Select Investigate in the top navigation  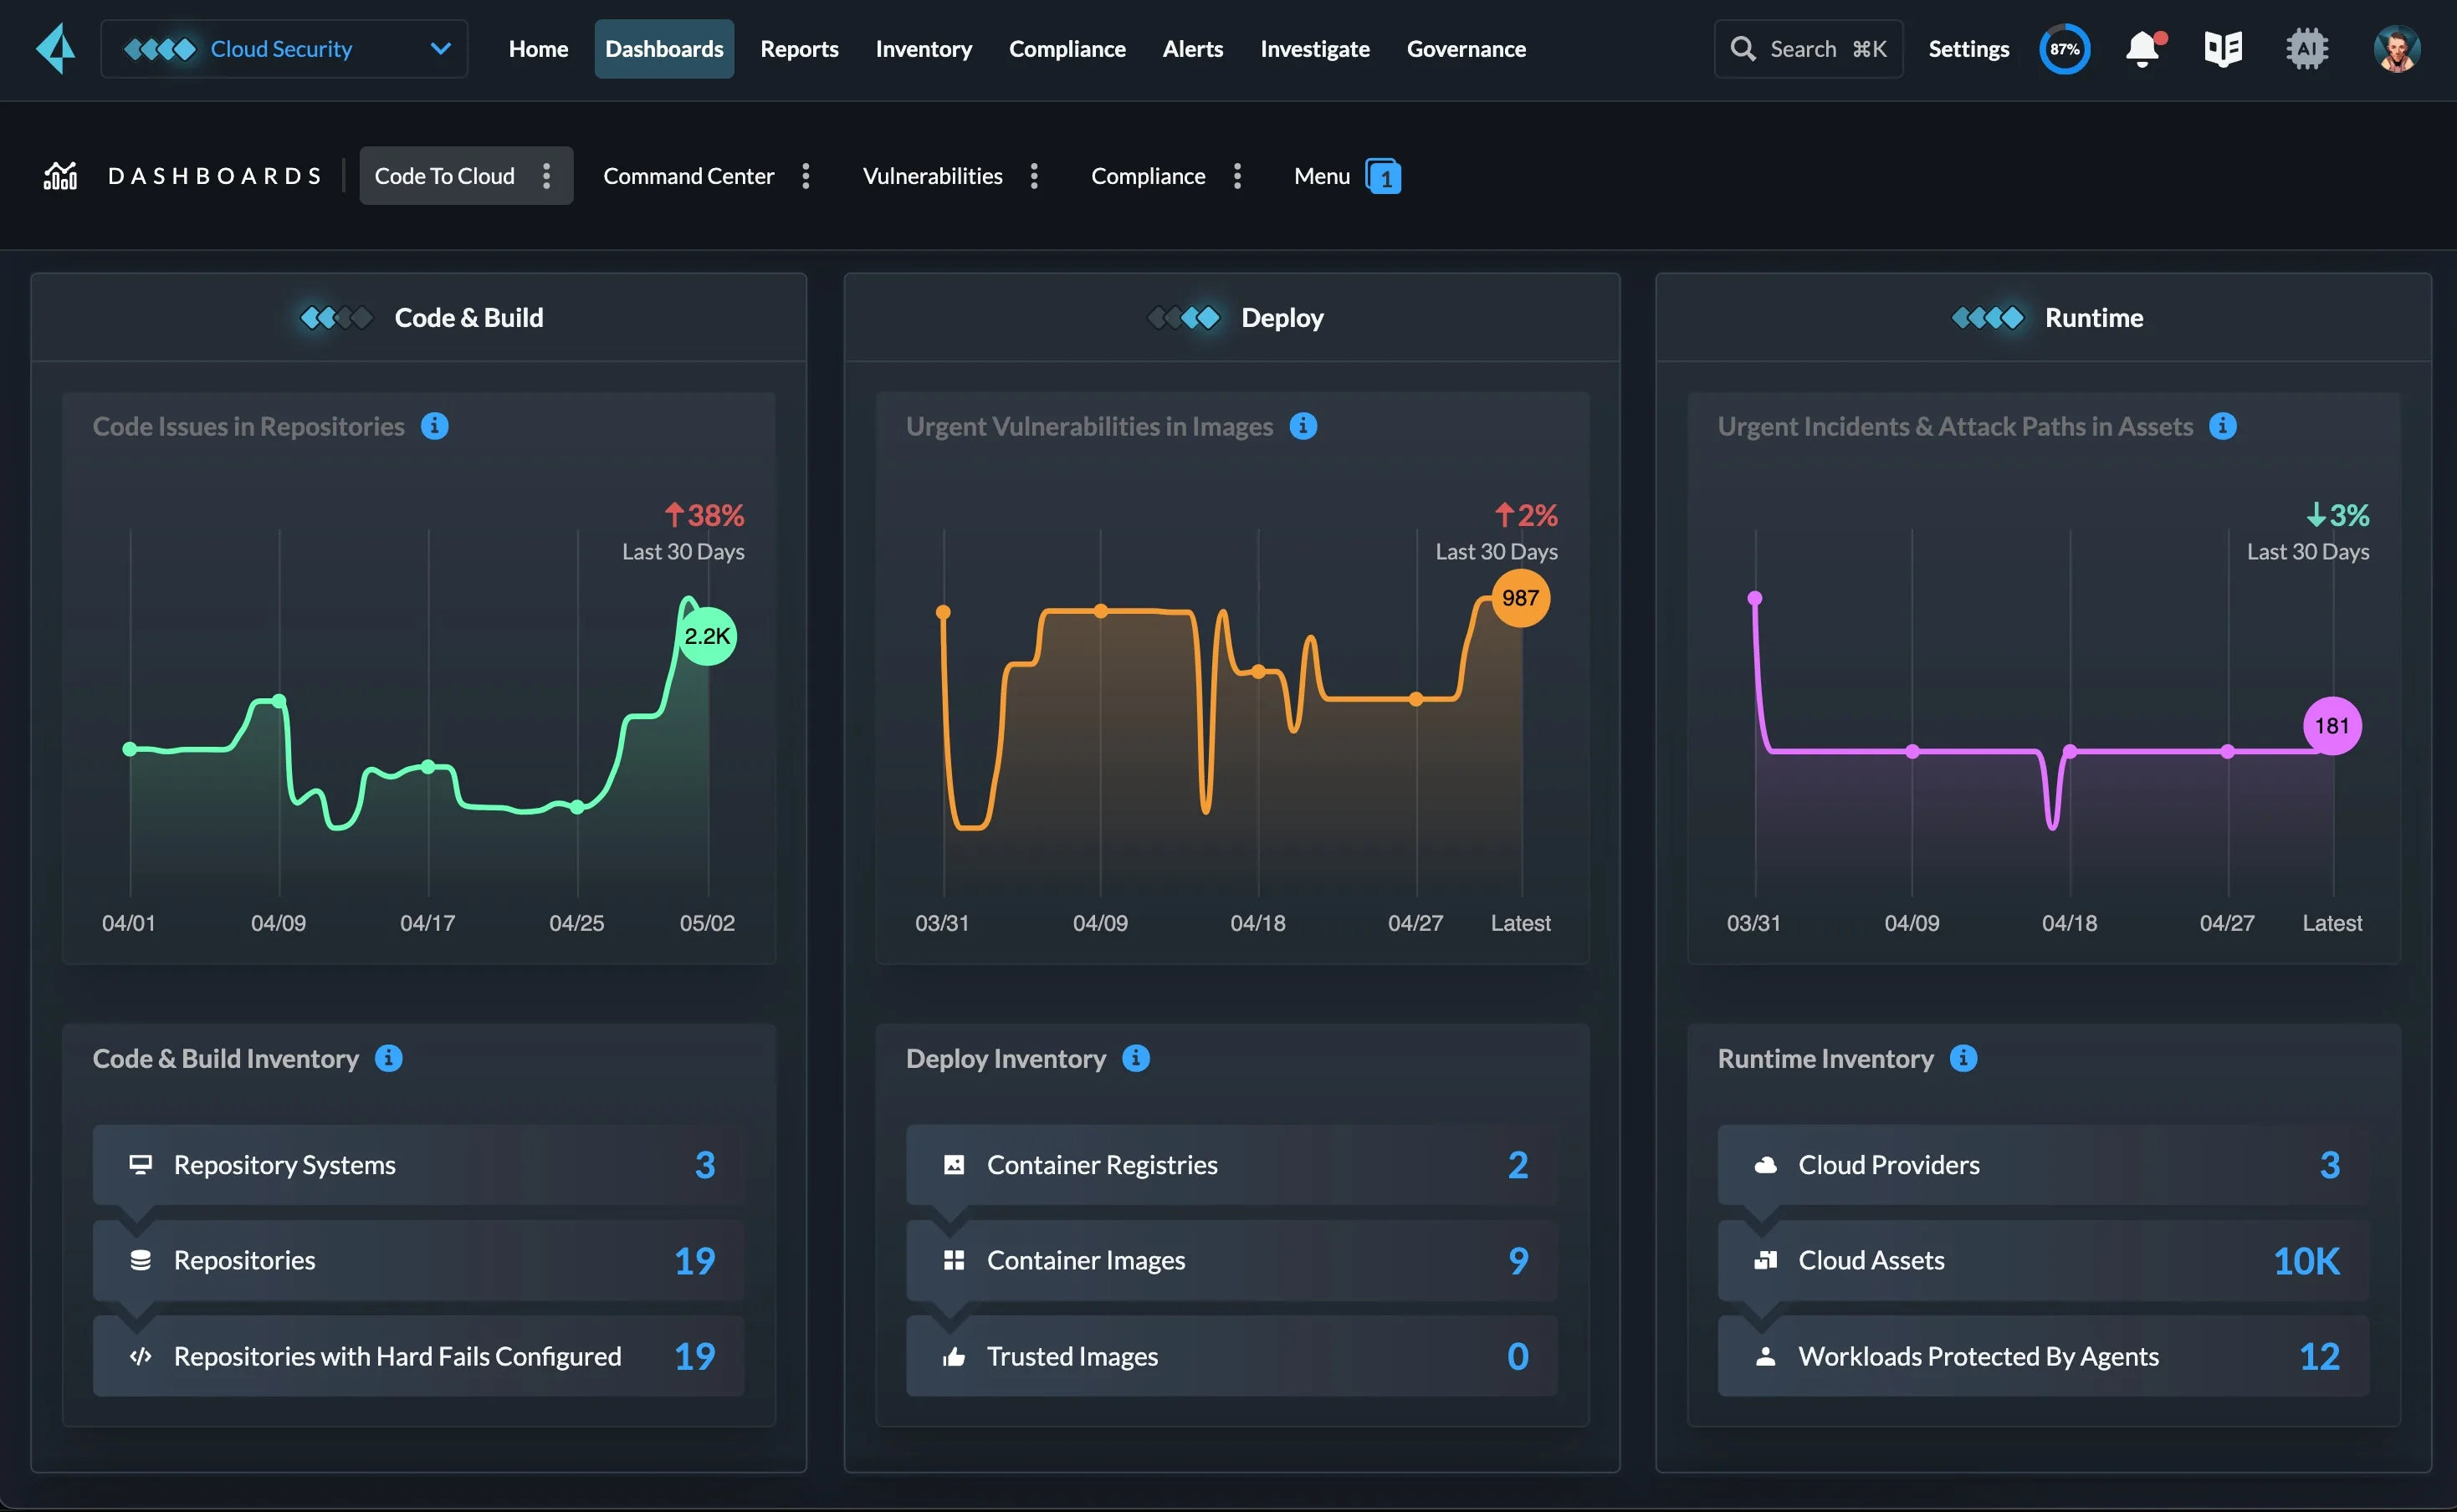click(1314, 48)
